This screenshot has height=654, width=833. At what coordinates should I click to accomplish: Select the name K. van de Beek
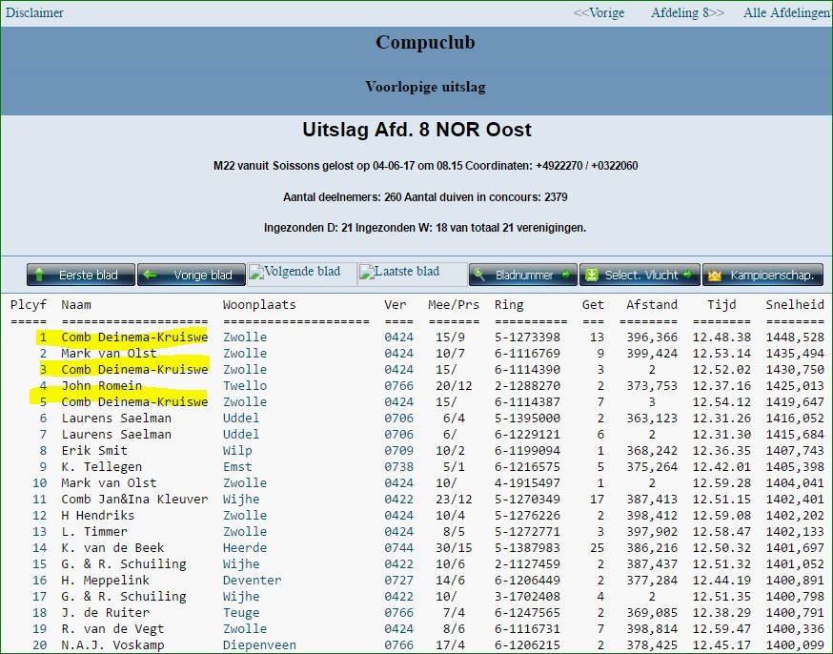click(112, 548)
